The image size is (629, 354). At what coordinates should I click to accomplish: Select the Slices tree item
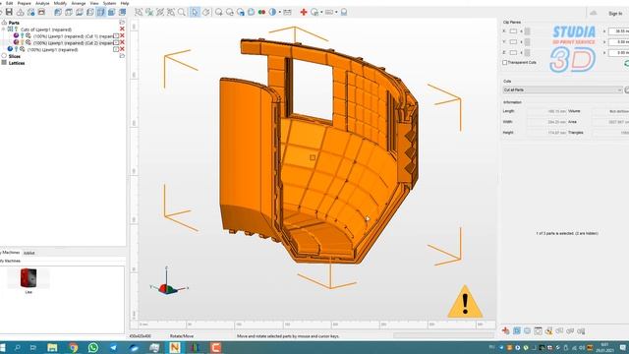15,56
